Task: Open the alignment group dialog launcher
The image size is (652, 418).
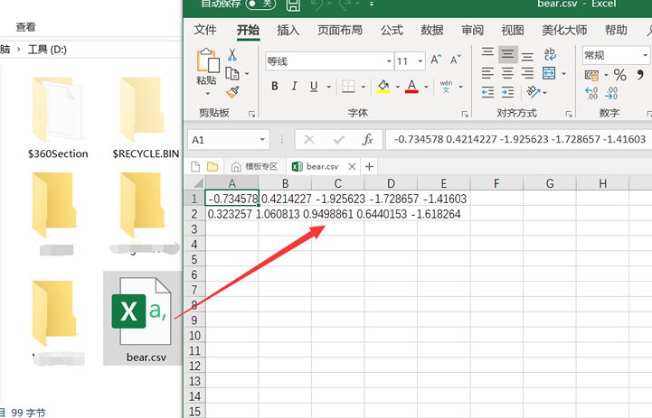Action: (x=569, y=114)
